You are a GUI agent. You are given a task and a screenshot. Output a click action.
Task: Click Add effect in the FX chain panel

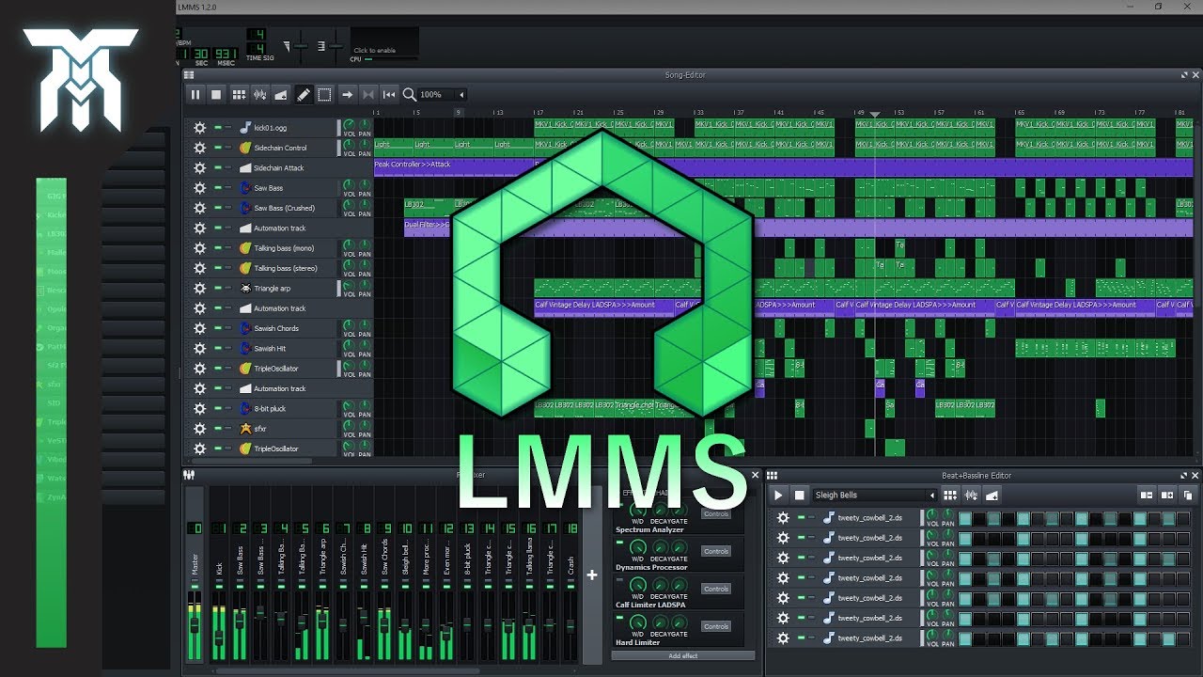683,655
